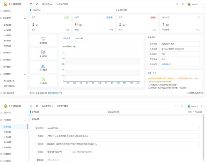206x162 pixels.
Task: Click the user icon in 商户总数 card
Action: [x=199, y=17]
